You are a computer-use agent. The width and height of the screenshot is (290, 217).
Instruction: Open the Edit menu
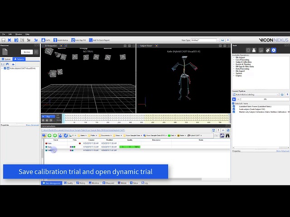(x=10, y=34)
